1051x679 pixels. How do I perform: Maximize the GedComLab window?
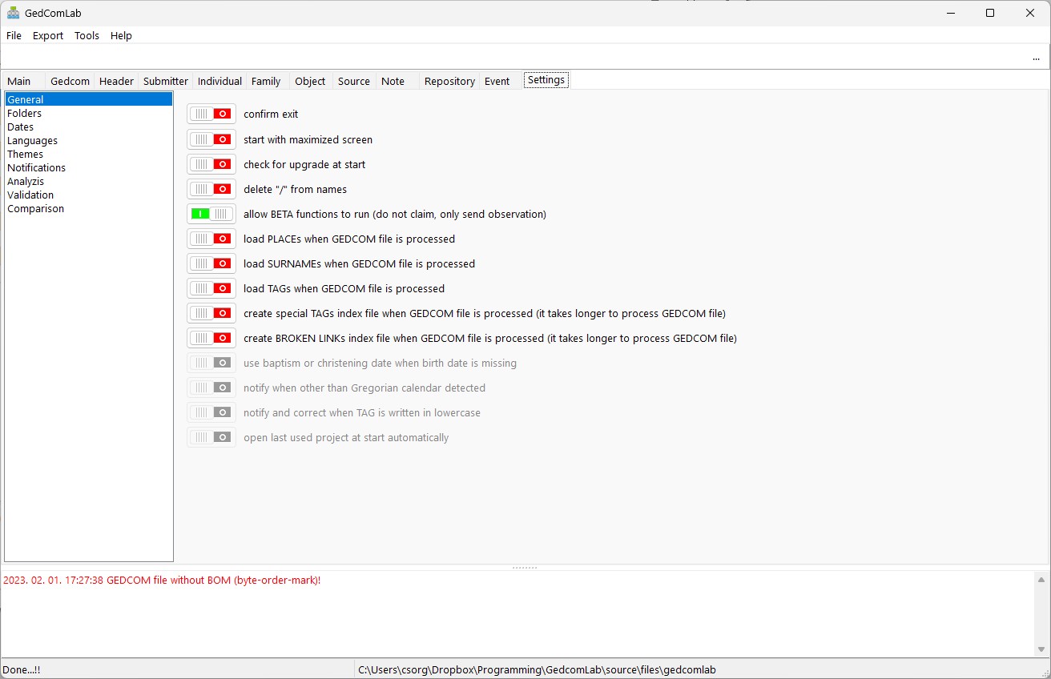tap(990, 13)
